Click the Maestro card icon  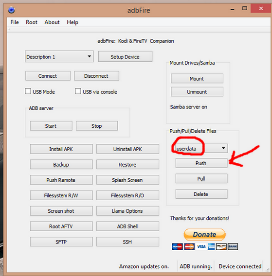click(177, 247)
